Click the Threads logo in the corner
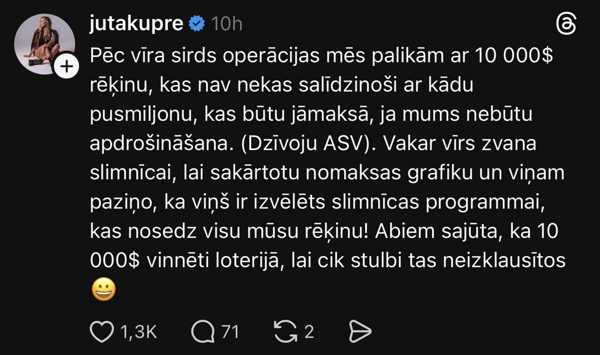Screen dimensions: 600x355 pyautogui.click(x=566, y=24)
